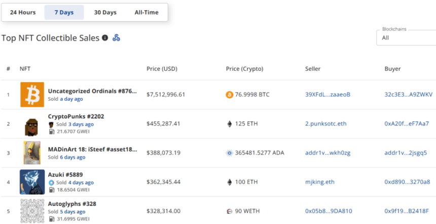
Task: Click the webhook icon next to the title
Action: point(116,38)
